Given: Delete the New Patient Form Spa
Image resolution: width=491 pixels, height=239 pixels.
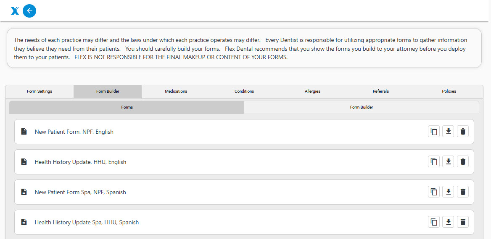Looking at the screenshot, I should (462, 192).
